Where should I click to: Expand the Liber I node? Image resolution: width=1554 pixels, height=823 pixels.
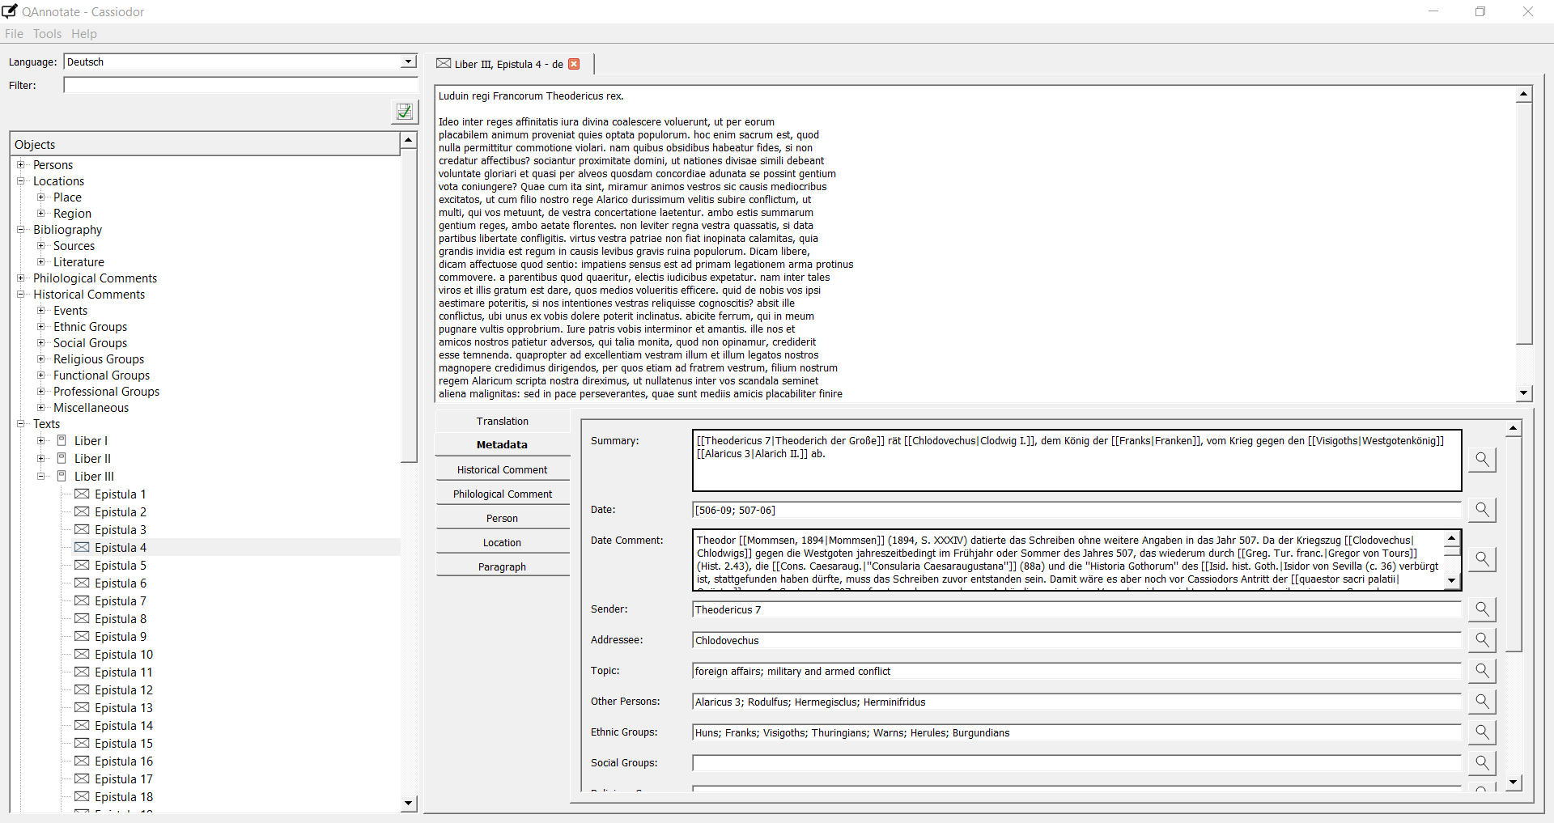pos(41,441)
